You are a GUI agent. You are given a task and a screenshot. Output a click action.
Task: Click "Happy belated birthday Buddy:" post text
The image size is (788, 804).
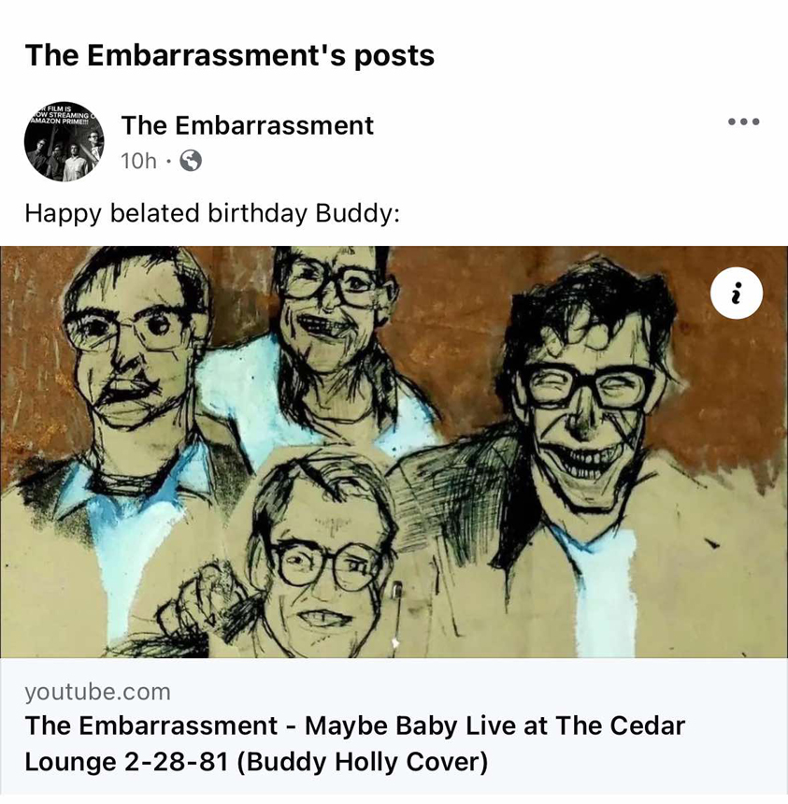pos(212,213)
